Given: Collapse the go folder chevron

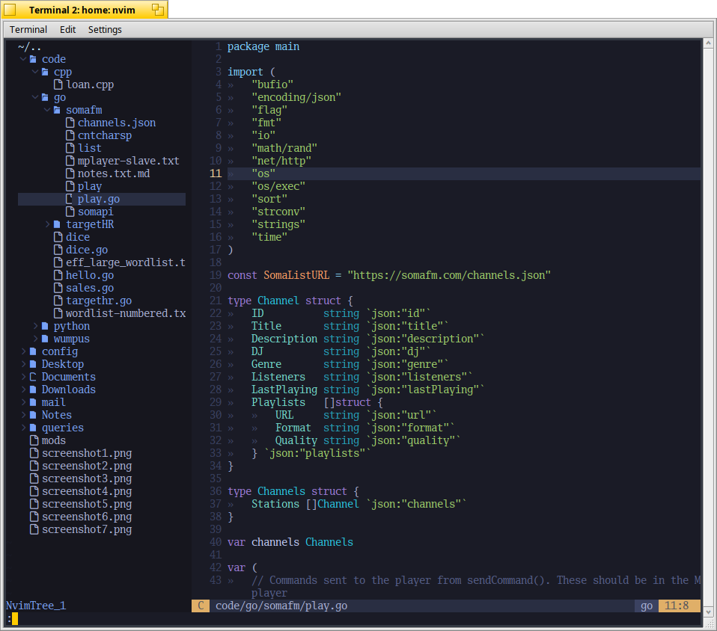Looking at the screenshot, I should click(x=35, y=97).
